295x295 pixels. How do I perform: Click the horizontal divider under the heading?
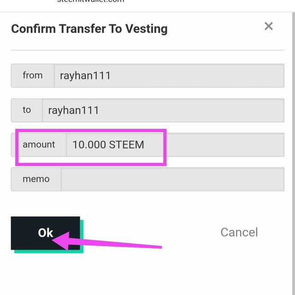point(147,50)
